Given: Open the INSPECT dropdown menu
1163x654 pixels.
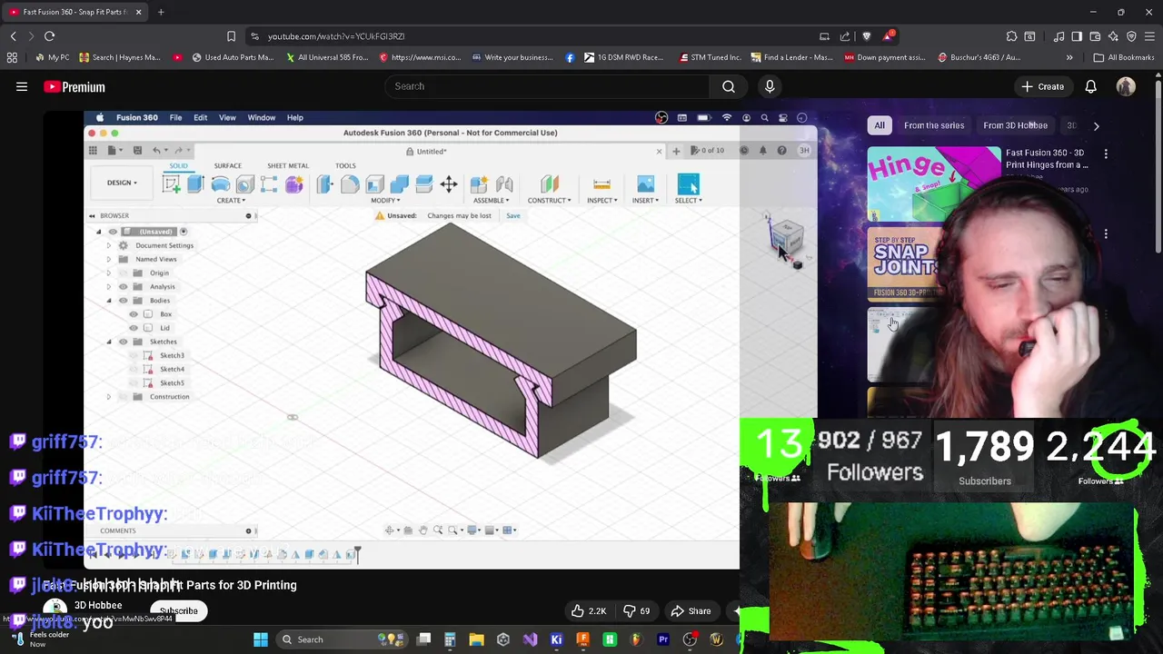Looking at the screenshot, I should [601, 201].
